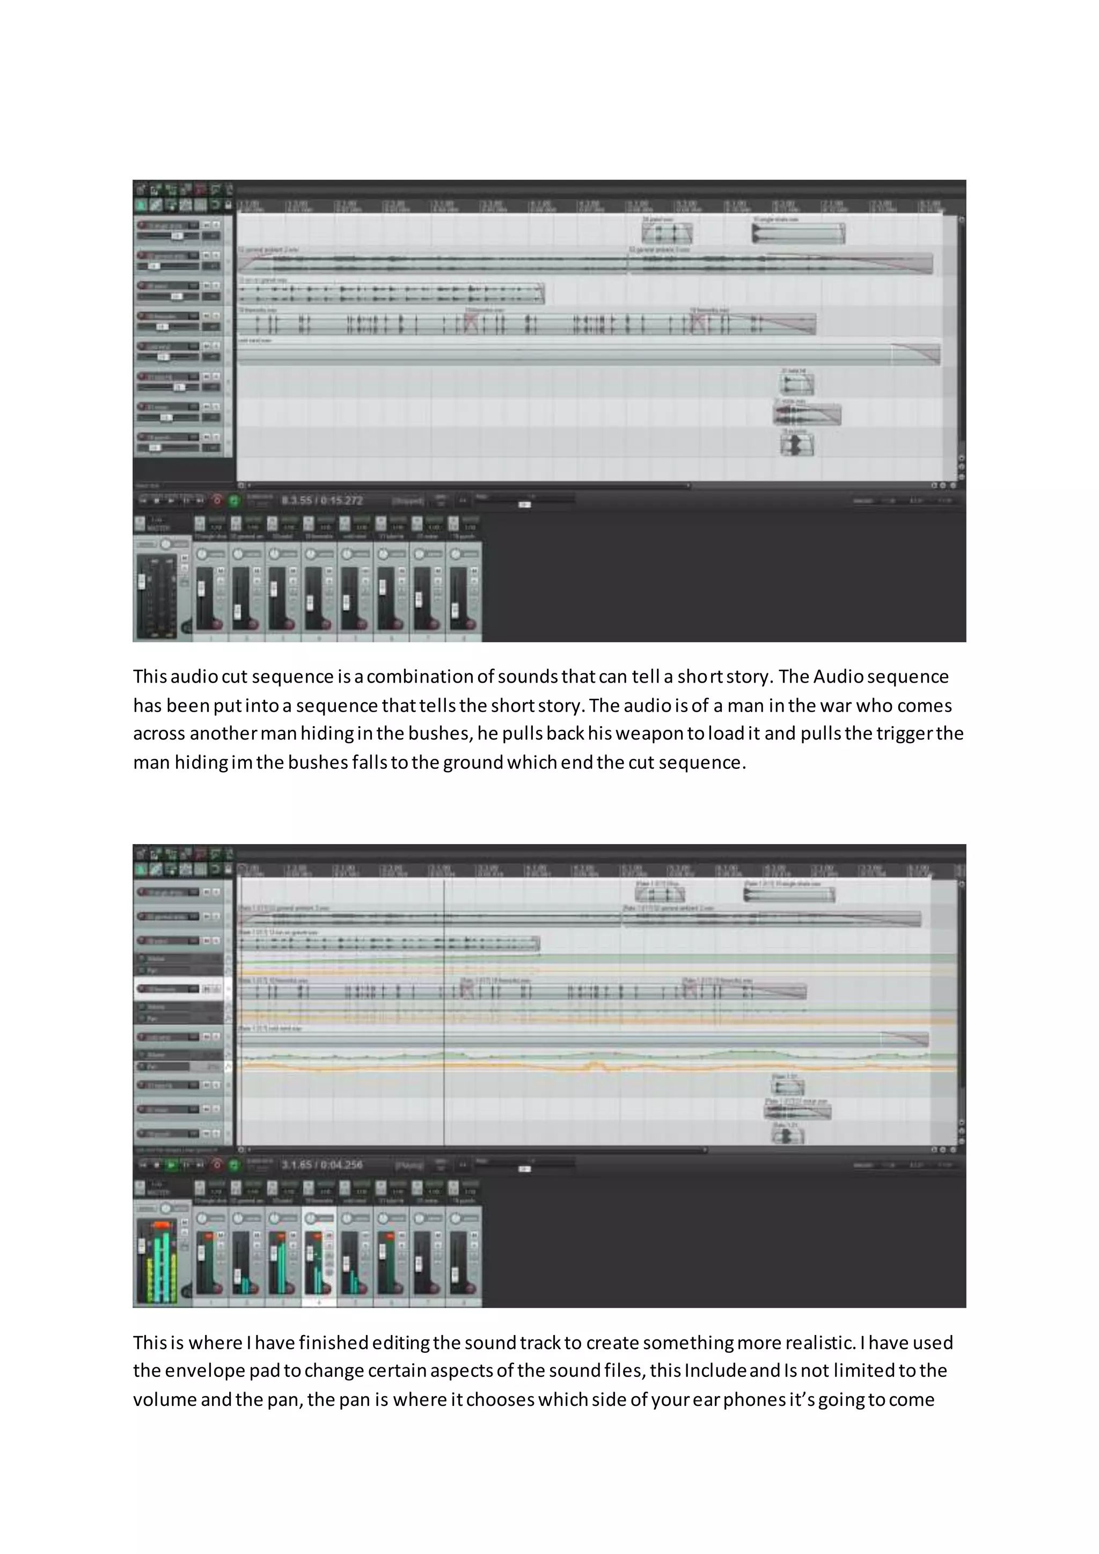Mute the punch channel in upper mixer

point(474,571)
